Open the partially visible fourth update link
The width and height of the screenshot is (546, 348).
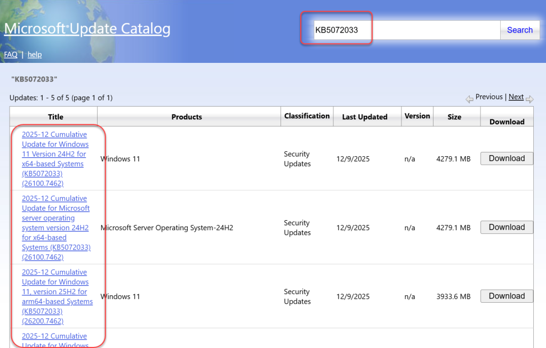(x=55, y=341)
